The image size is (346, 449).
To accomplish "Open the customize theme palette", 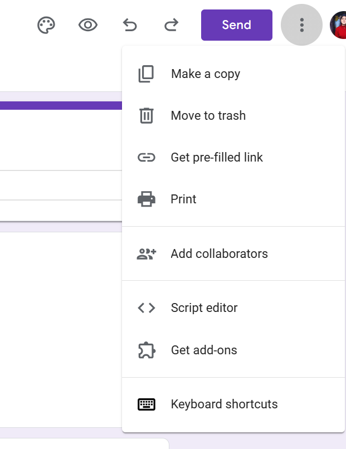I will pos(46,25).
